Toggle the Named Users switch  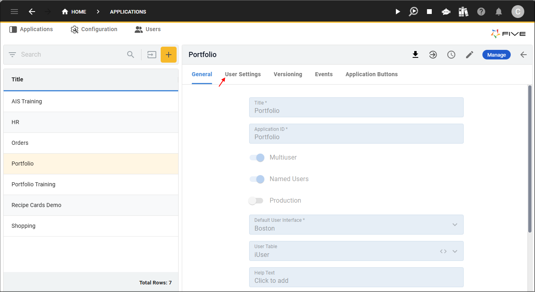coord(257,179)
